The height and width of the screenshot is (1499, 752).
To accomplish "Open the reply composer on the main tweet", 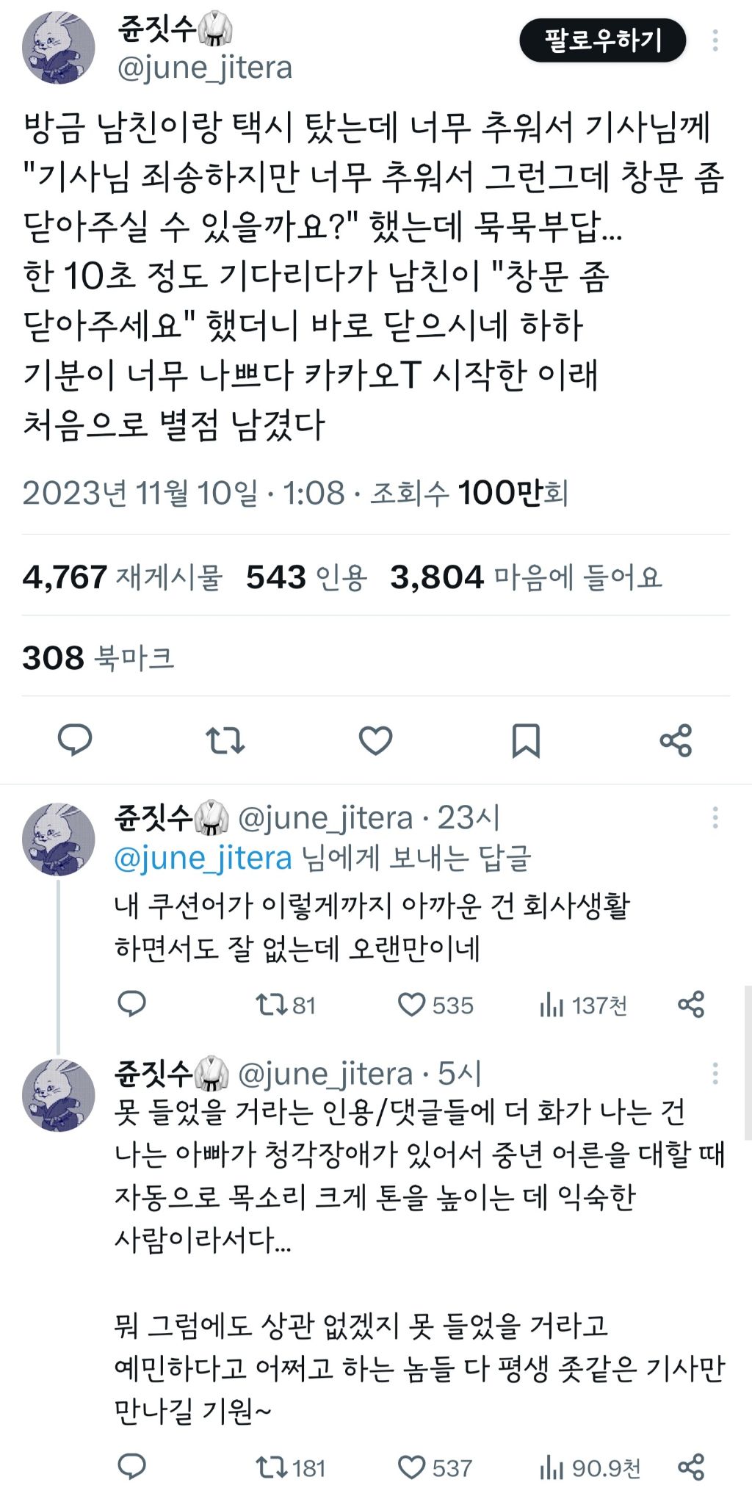I will (75, 743).
